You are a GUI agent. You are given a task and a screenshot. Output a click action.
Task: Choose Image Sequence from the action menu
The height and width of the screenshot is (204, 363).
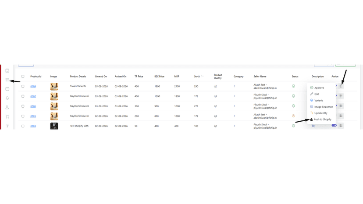pyautogui.click(x=321, y=107)
